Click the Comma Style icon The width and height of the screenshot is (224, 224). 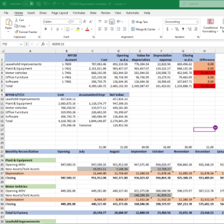click(183, 29)
